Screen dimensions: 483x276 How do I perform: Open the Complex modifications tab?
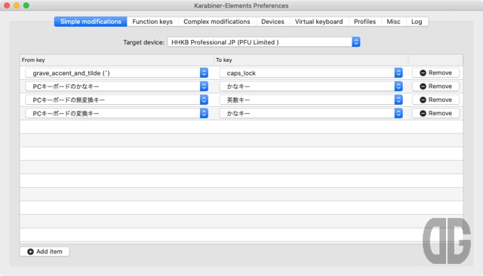(217, 22)
